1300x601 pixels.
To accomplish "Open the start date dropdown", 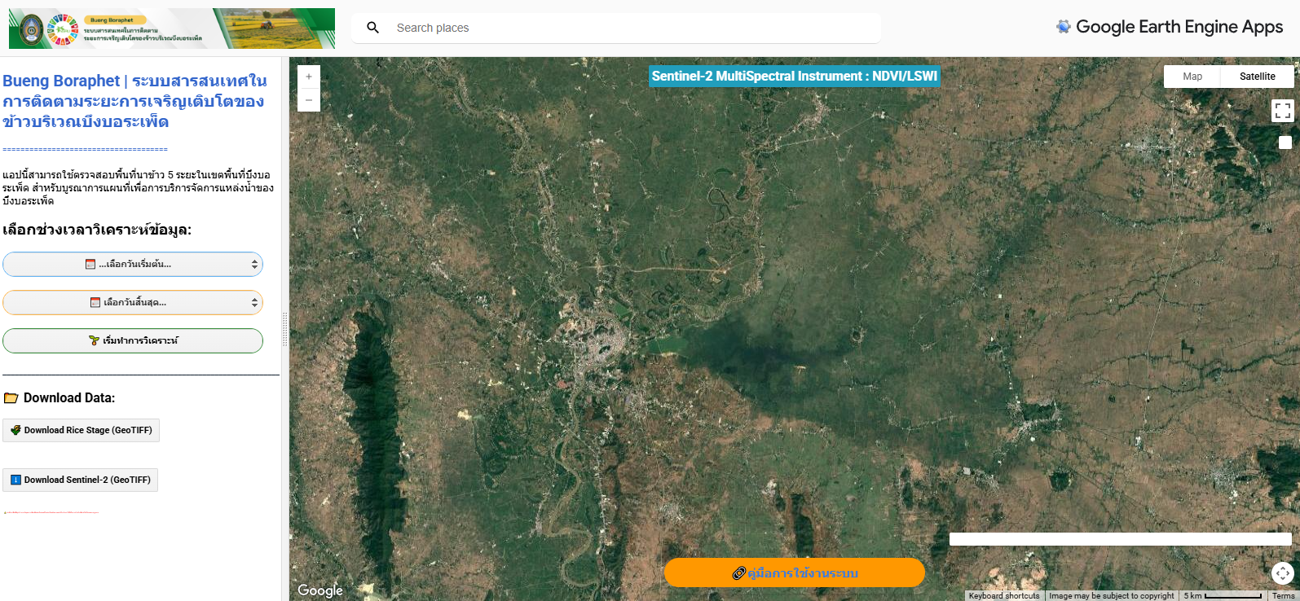I will (133, 264).
